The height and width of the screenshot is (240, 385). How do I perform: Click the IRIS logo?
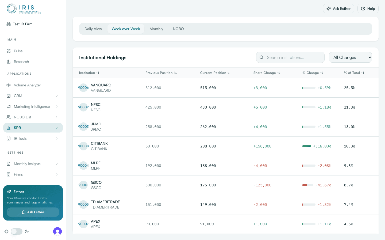[24, 9]
